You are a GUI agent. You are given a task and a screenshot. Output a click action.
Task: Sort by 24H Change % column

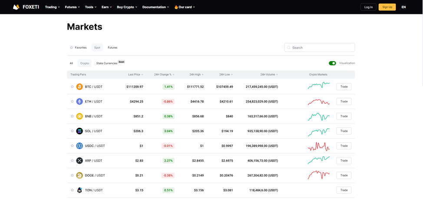point(164,75)
